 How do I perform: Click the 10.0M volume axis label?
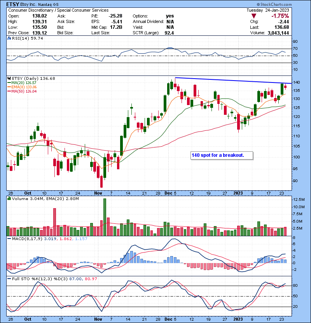click(299, 207)
